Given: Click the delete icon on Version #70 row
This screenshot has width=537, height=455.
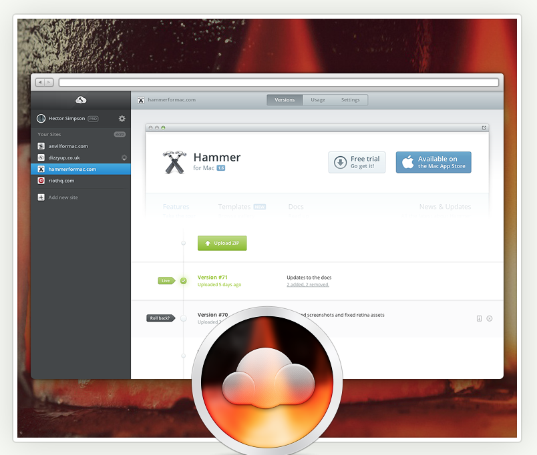Looking at the screenshot, I should 490,318.
